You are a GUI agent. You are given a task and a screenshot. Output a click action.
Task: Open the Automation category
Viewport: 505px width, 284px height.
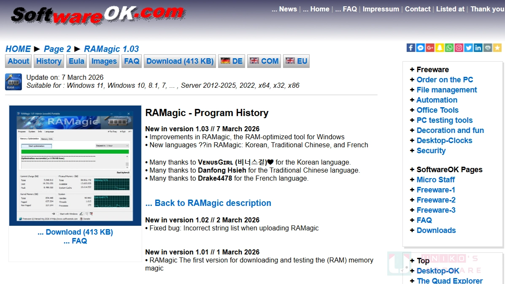coord(437,100)
